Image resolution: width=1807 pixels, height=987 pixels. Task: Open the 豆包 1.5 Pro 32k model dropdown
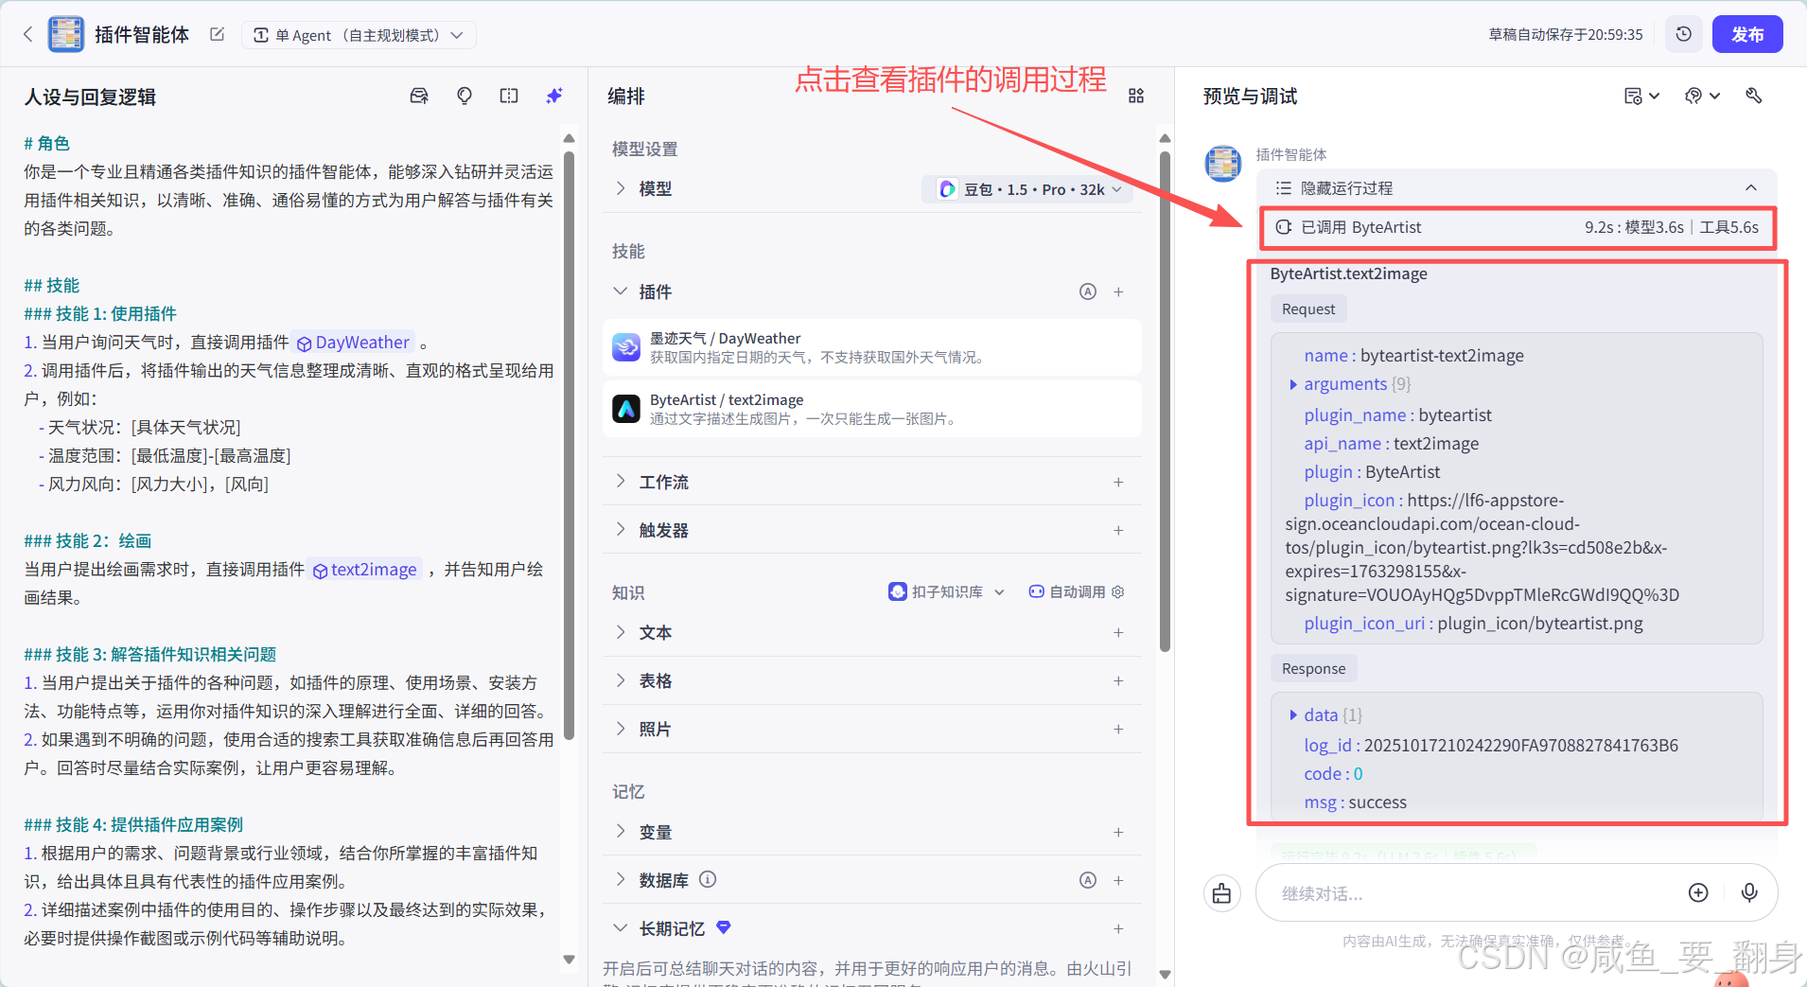[x=1027, y=189]
